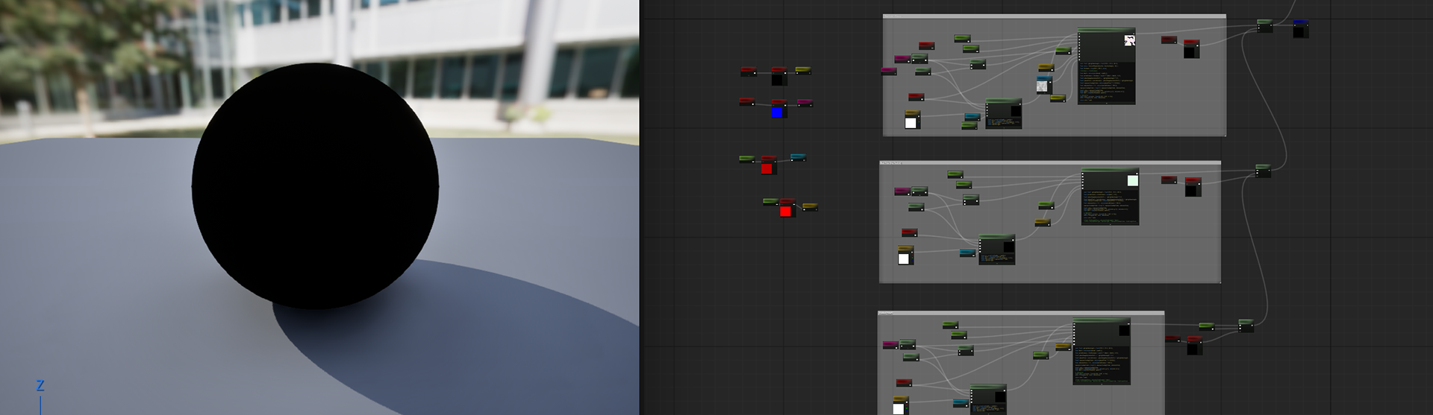Select the magenta node inside middle comment
Screen dimensions: 1433x415
tap(902, 191)
